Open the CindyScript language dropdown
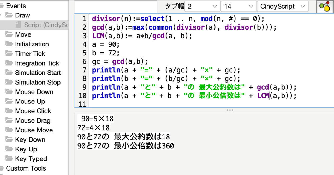 (282, 6)
